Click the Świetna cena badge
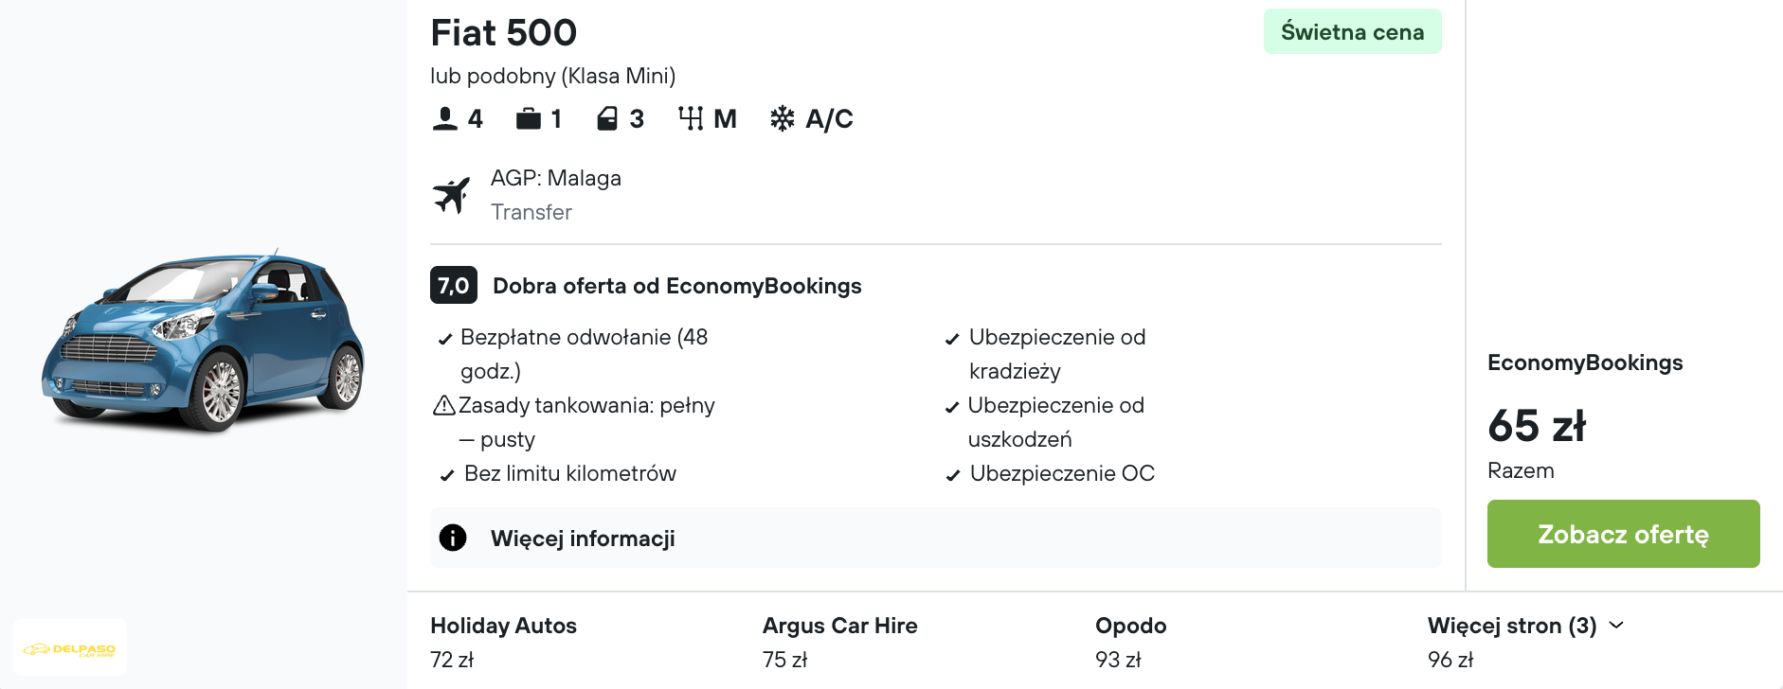 click(x=1352, y=31)
